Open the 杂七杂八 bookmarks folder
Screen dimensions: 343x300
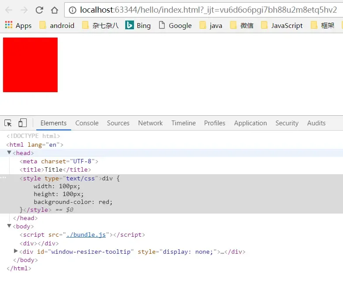tap(100, 25)
